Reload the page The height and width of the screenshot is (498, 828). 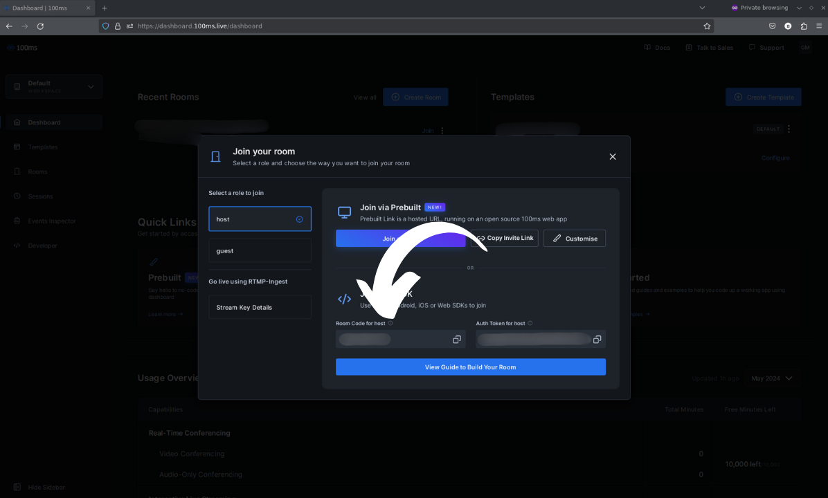pyautogui.click(x=41, y=26)
